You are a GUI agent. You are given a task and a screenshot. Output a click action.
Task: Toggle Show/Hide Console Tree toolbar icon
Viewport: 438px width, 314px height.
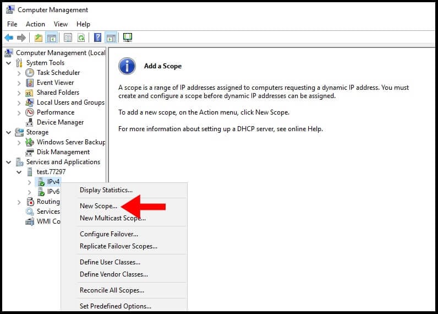click(x=52, y=37)
